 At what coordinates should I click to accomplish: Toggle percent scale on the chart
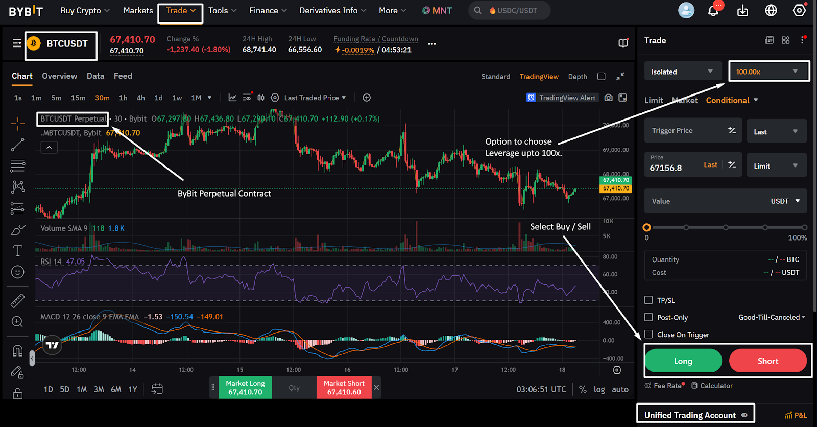point(583,389)
